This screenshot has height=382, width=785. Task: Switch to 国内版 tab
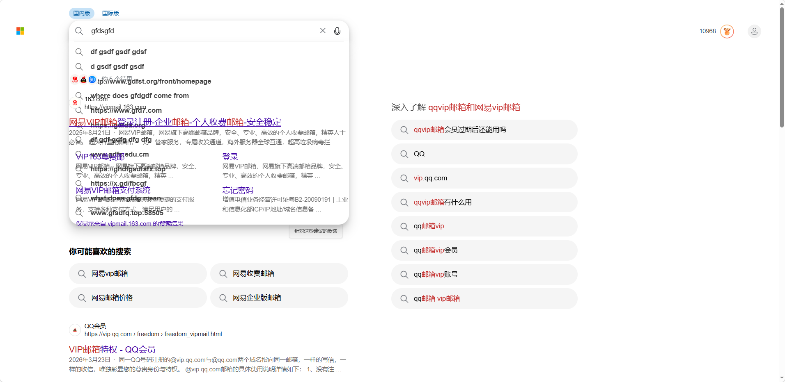82,13
